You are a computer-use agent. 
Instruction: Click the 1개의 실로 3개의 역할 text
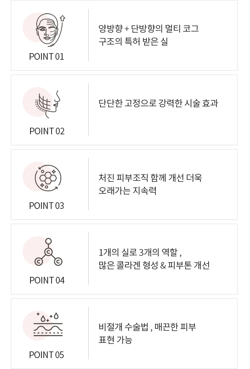pos(141,252)
